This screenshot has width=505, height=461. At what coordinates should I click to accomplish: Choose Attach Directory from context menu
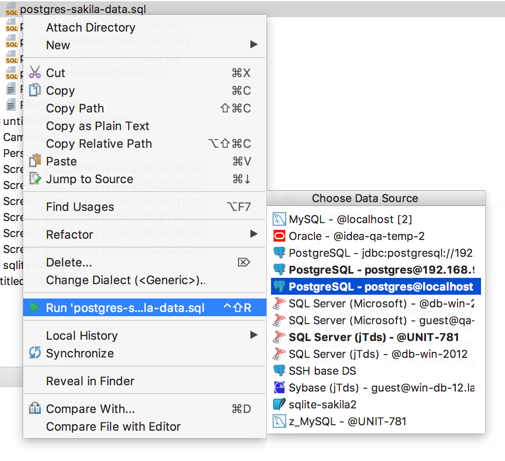point(90,28)
